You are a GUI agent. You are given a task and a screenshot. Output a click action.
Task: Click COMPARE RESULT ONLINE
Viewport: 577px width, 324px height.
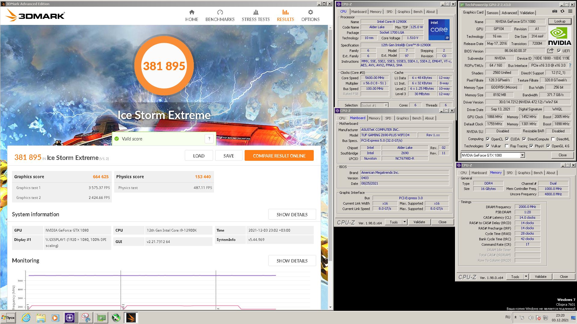tap(279, 156)
